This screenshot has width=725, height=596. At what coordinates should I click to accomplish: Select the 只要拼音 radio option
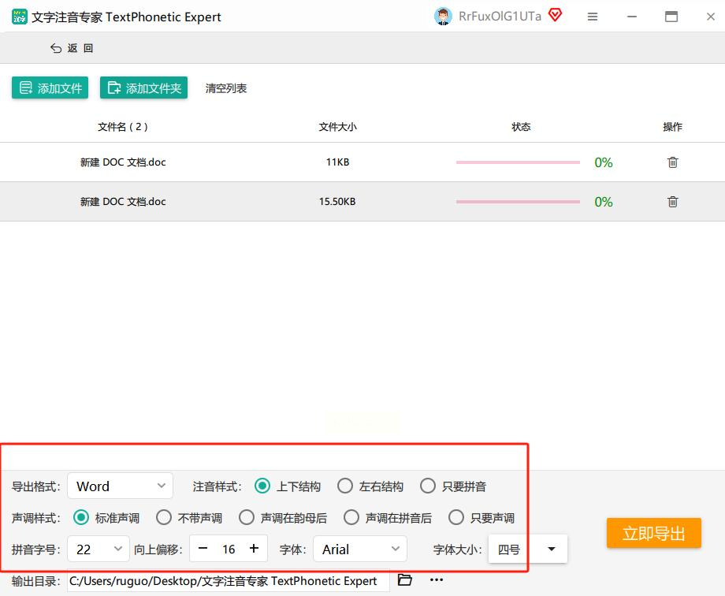click(428, 486)
